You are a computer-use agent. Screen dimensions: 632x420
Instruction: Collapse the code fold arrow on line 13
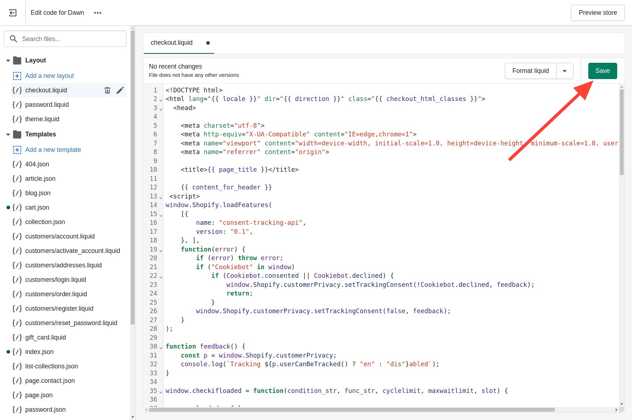(160, 197)
